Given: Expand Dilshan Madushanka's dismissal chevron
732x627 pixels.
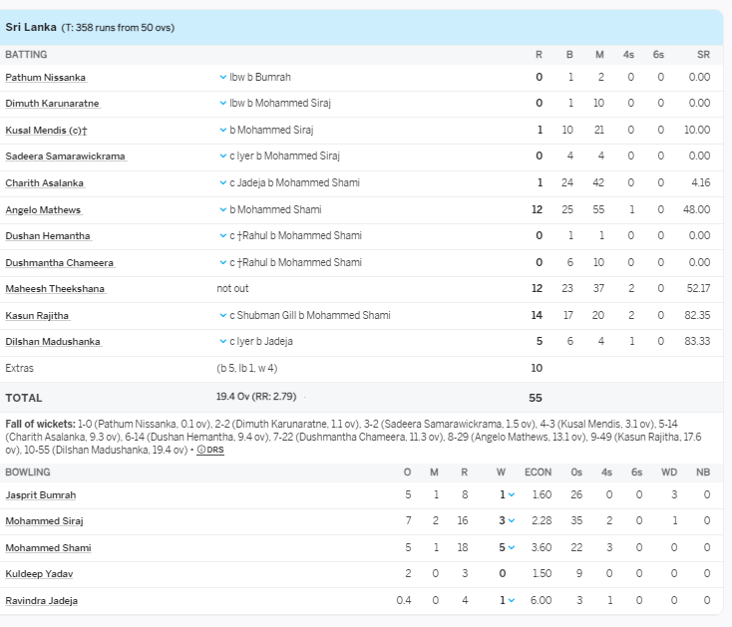Looking at the screenshot, I should point(222,342).
